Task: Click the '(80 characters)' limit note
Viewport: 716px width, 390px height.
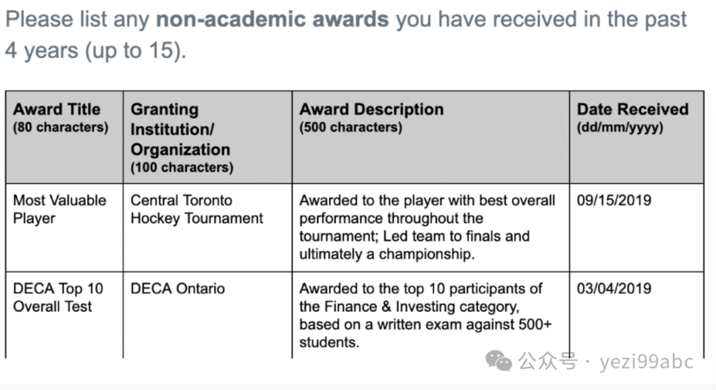Action: (x=61, y=127)
